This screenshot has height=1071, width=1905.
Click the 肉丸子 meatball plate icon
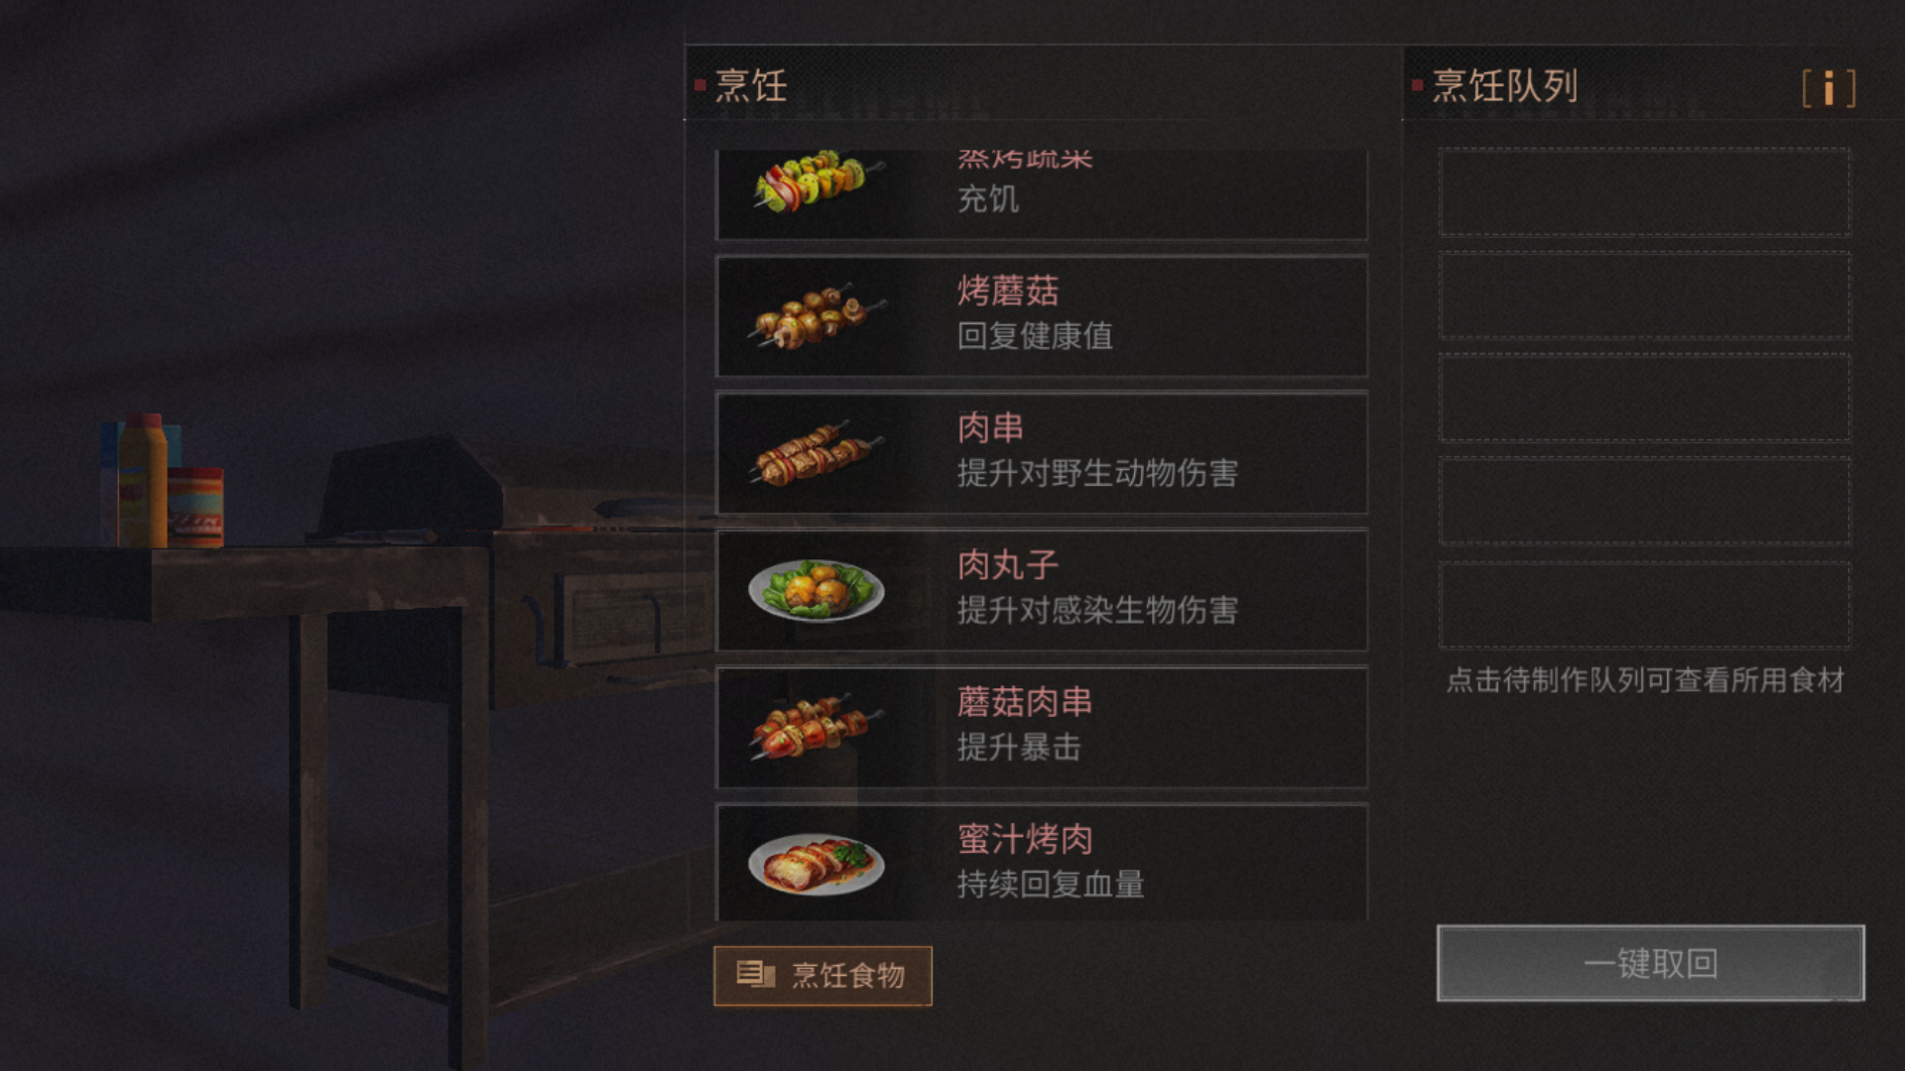point(816,590)
